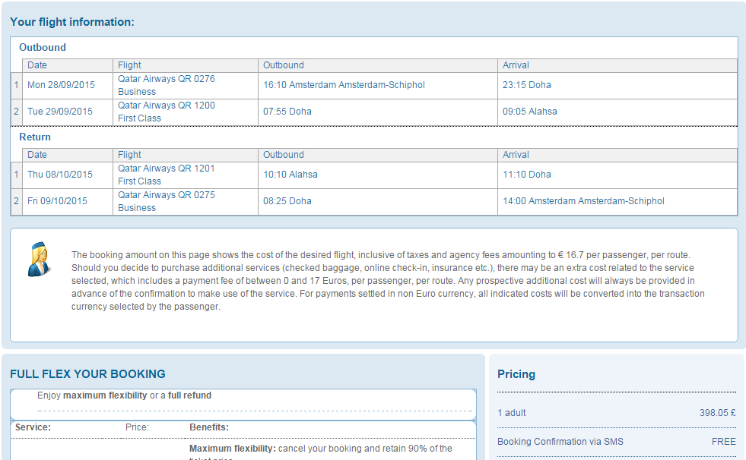The height and width of the screenshot is (460, 746).
Task: Select the 'Return' section title
Action: click(x=35, y=137)
